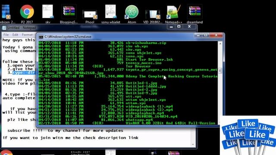
Task: Open the Format menu in Notepad
Action: [x=27, y=34]
